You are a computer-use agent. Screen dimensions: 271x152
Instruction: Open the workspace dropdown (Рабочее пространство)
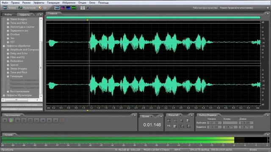(x=244, y=8)
